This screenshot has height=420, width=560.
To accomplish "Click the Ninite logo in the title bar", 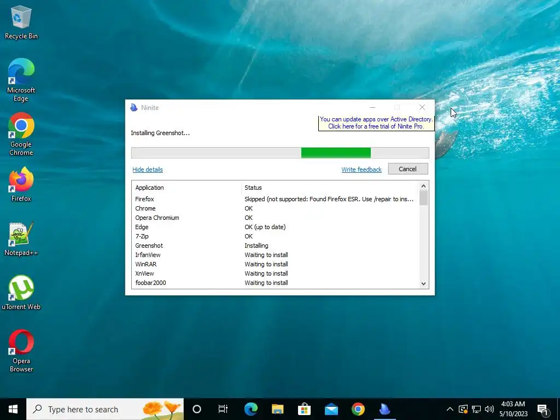I will click(x=134, y=108).
